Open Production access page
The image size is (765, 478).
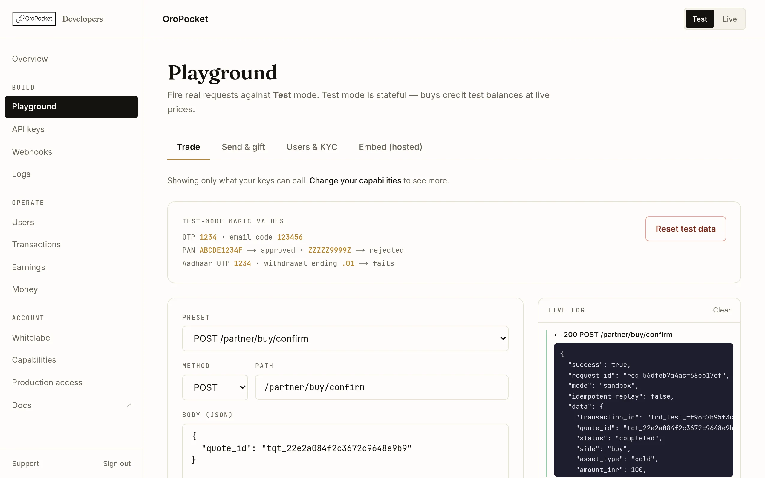click(x=71, y=382)
